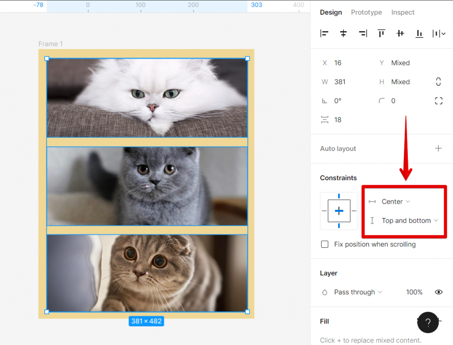Viewport: 453px width, 345px height.
Task: Select the Align left icon
Action: coord(324,33)
